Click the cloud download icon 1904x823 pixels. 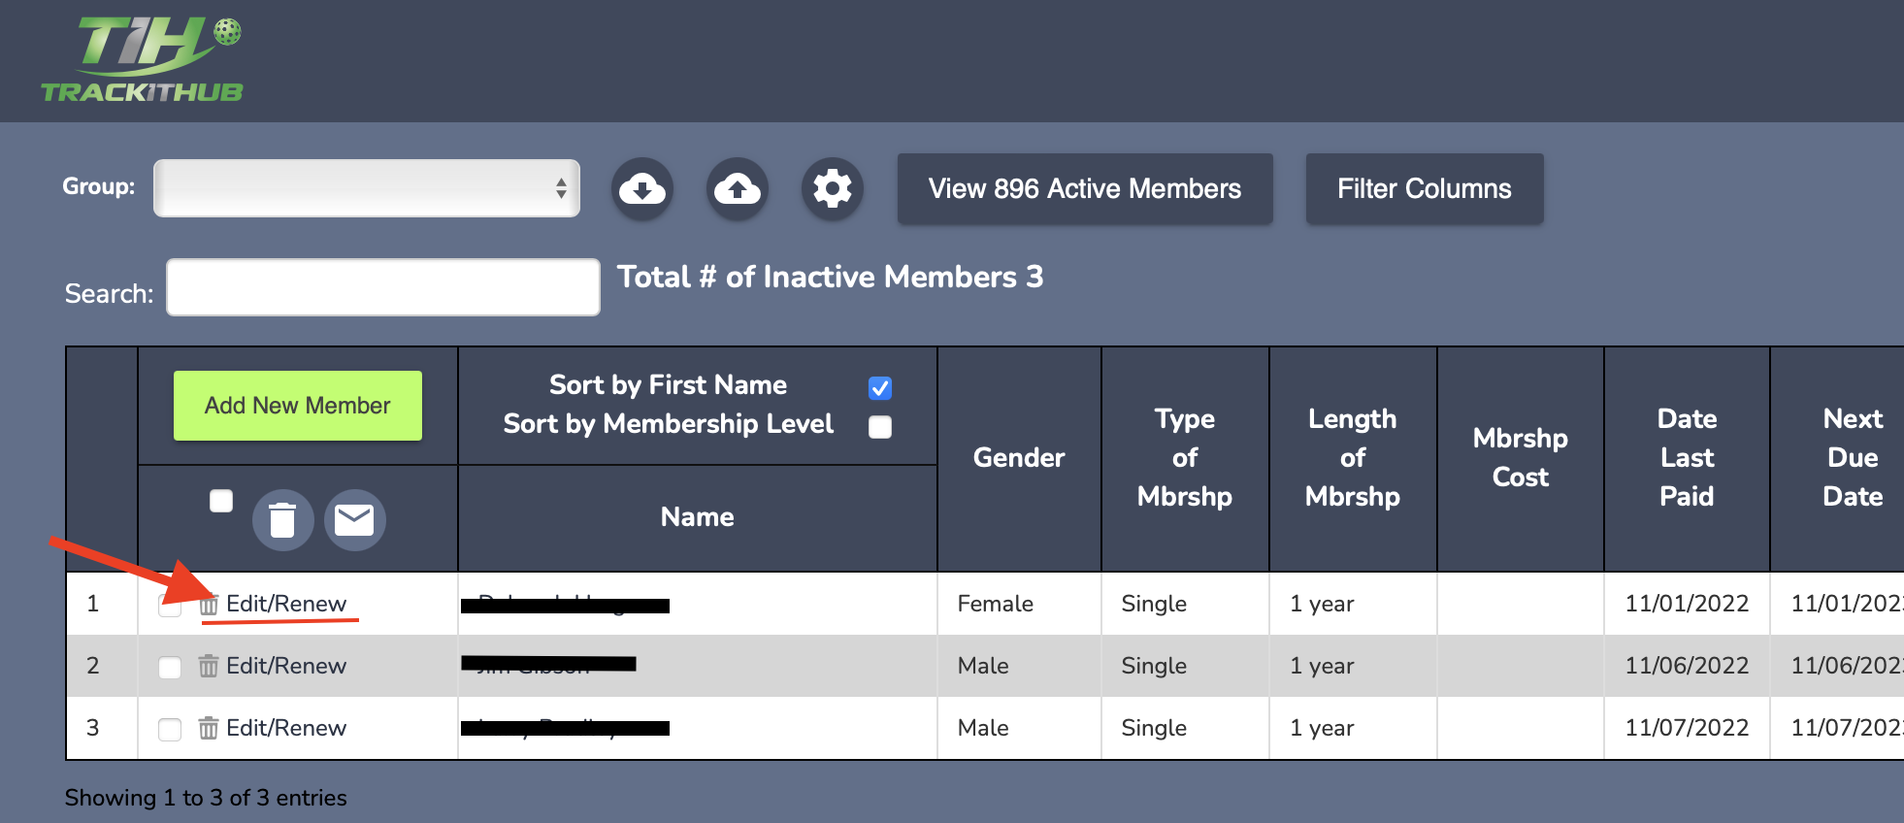click(641, 188)
